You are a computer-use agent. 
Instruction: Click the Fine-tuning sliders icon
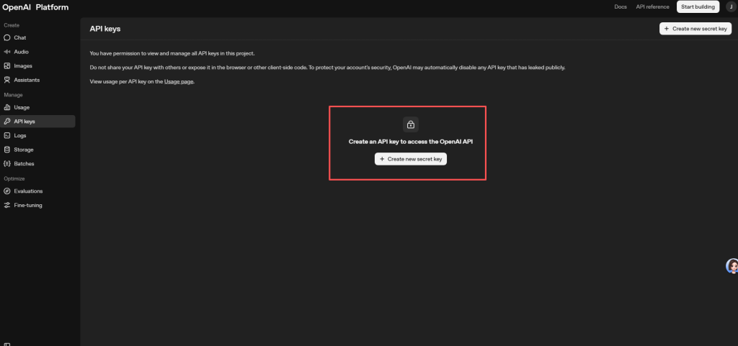tap(7, 205)
